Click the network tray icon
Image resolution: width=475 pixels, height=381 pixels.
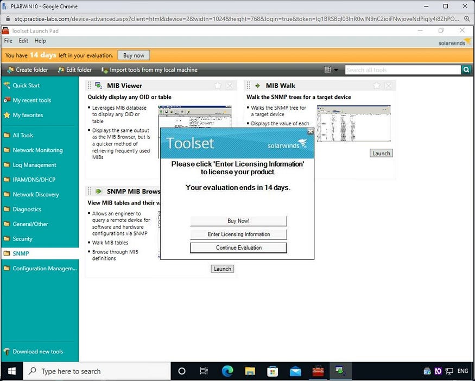tap(449, 371)
